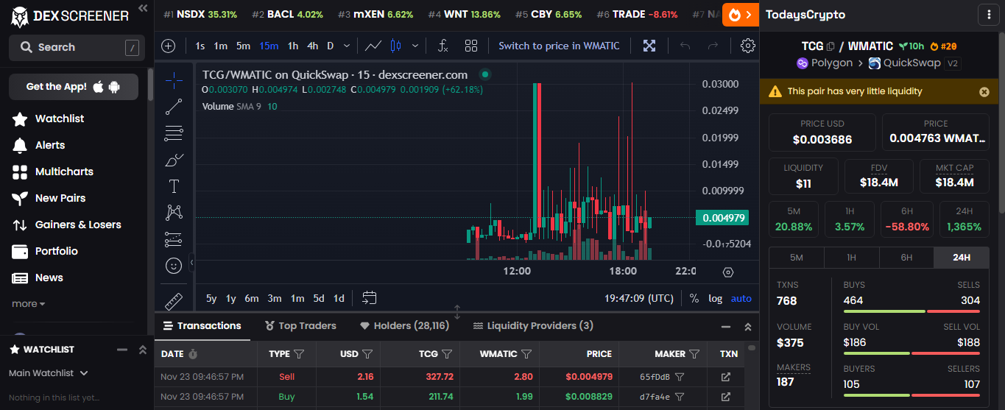Switch to Transactions tab
This screenshot has height=410, width=1005.
click(x=202, y=326)
